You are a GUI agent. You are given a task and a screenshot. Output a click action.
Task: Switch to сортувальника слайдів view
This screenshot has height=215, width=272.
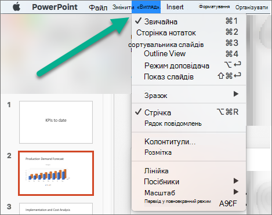(188, 44)
